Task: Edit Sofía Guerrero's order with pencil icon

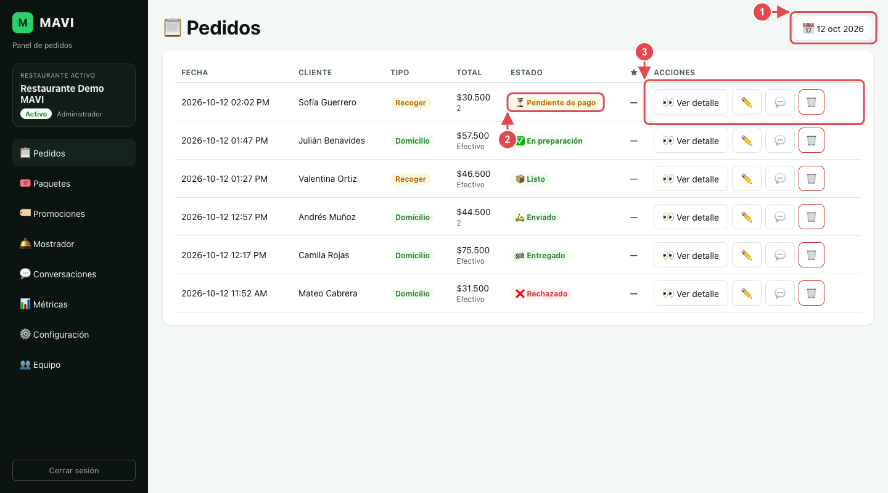Action: coord(747,102)
